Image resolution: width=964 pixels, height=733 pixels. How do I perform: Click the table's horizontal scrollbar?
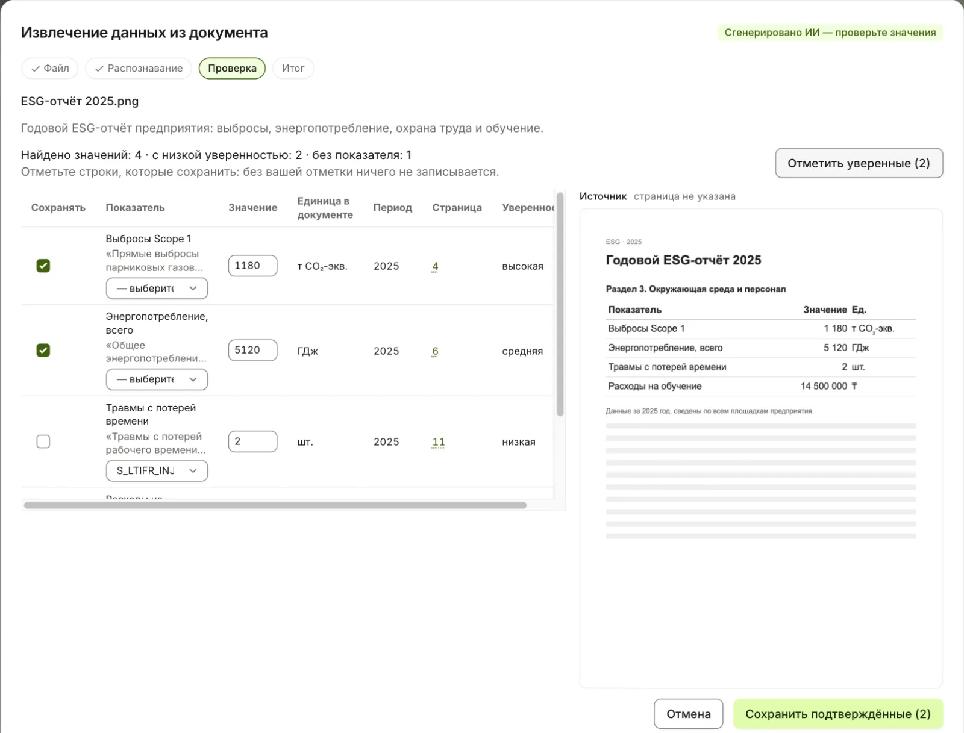point(275,505)
